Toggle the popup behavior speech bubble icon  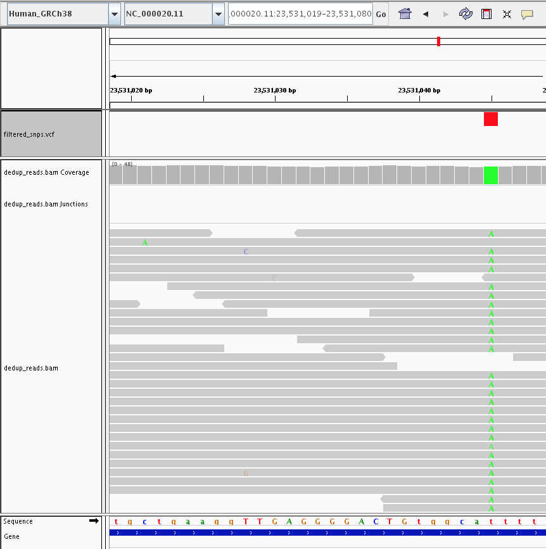pos(527,14)
